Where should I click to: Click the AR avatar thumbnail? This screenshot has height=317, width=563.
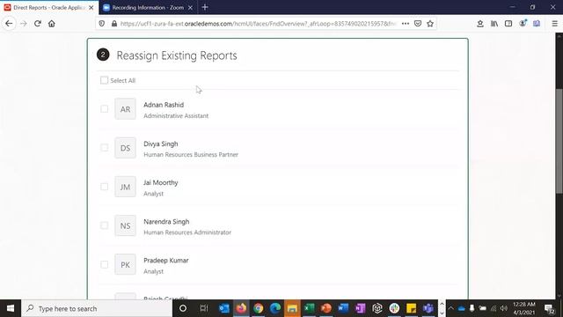(125, 109)
